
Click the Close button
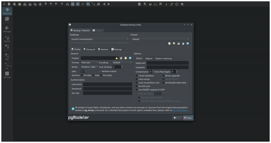pyautogui.click(x=188, y=118)
